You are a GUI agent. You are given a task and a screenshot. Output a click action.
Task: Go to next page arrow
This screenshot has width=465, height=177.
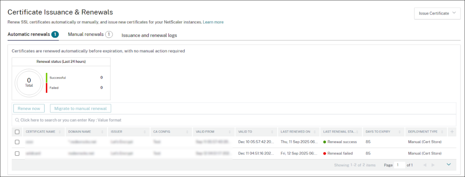(433, 165)
